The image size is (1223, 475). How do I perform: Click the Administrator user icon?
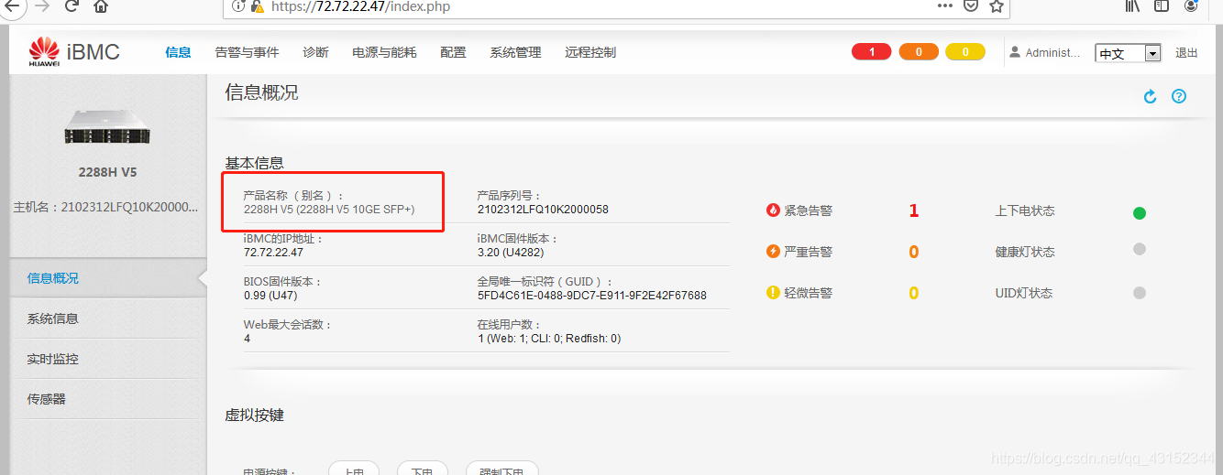(1015, 52)
